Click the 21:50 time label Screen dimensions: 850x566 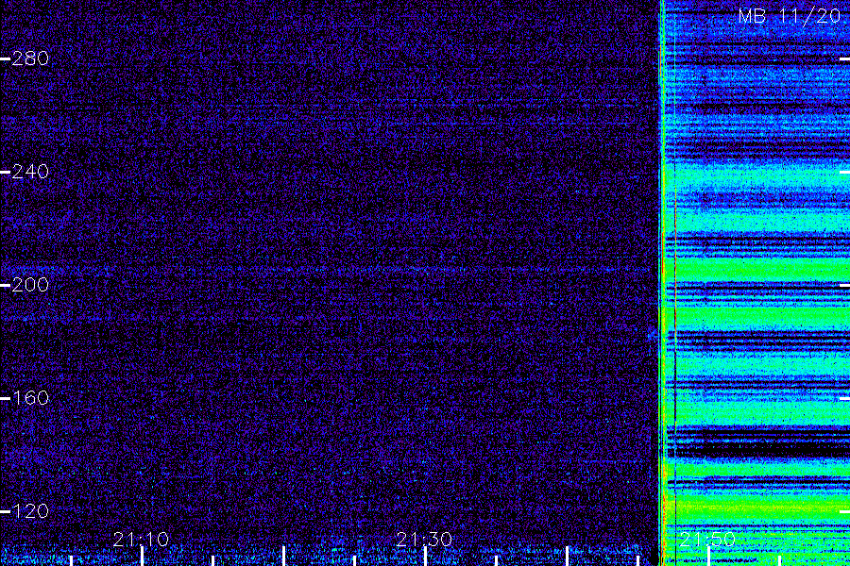click(x=706, y=540)
